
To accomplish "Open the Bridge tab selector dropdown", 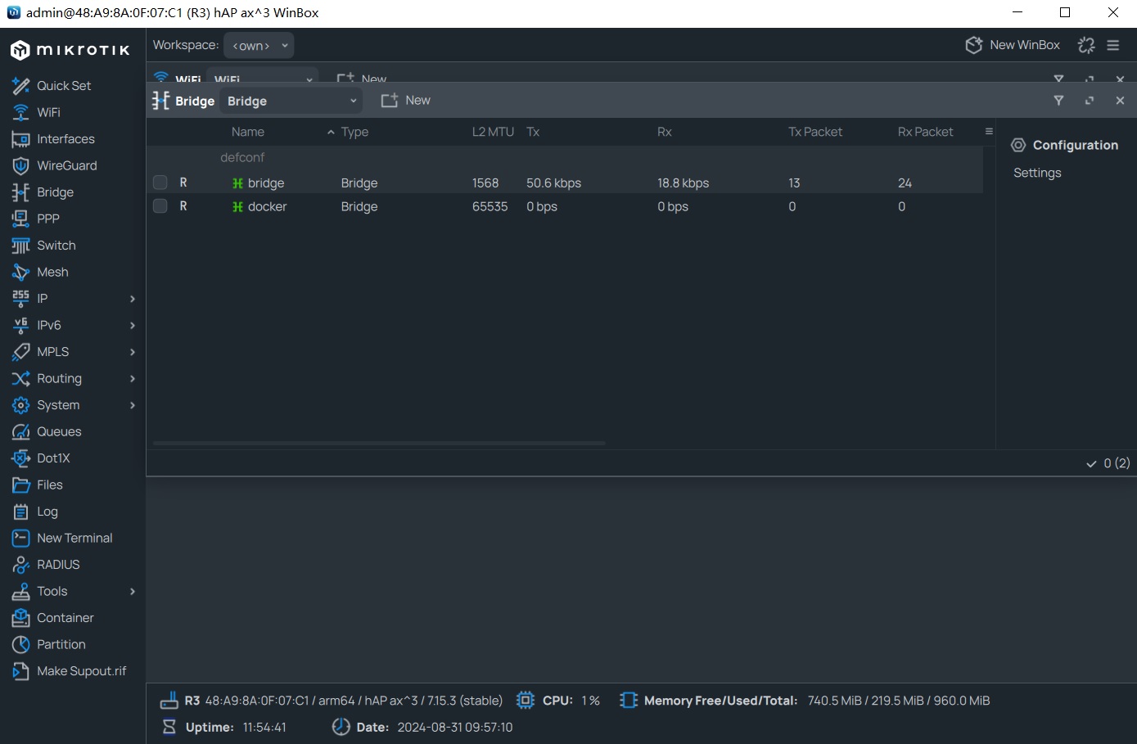I will tap(291, 101).
